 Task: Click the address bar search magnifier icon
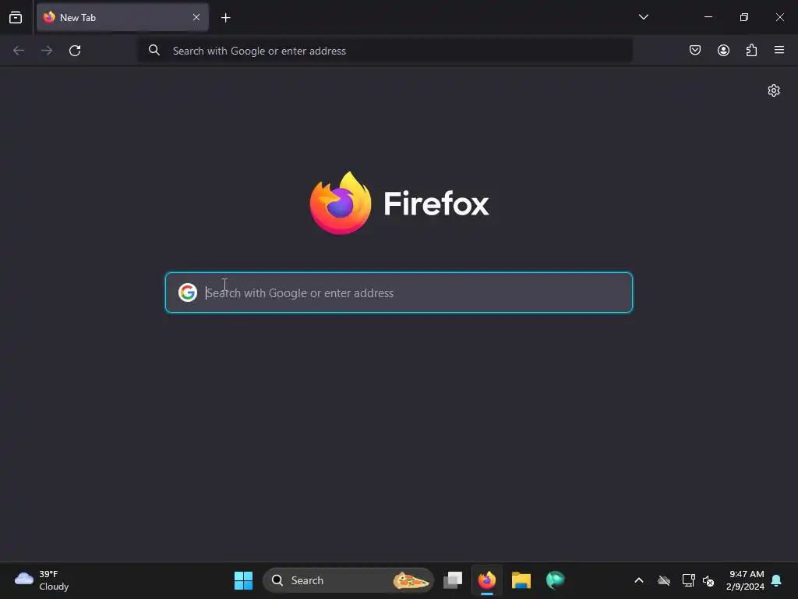[154, 50]
